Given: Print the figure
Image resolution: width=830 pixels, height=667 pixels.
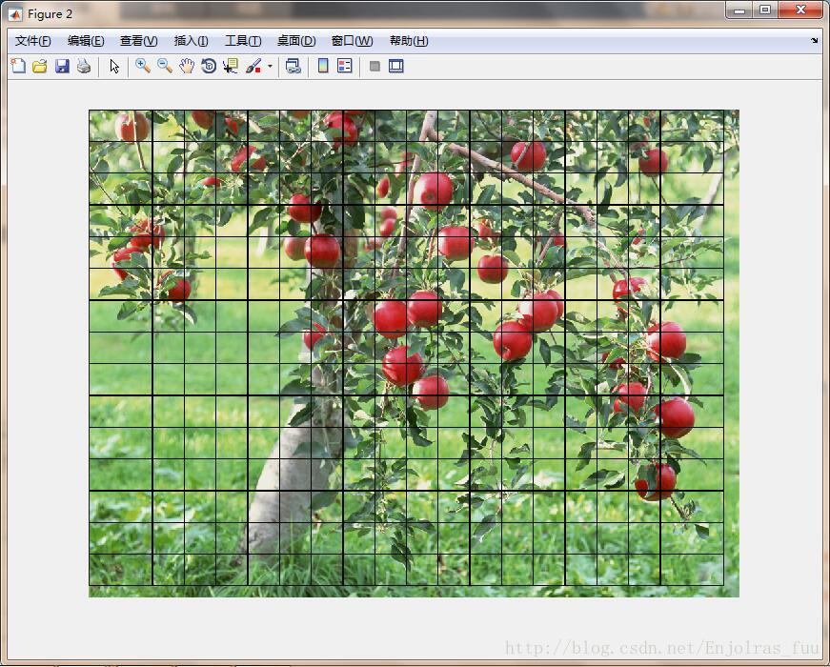Looking at the screenshot, I should pos(83,66).
